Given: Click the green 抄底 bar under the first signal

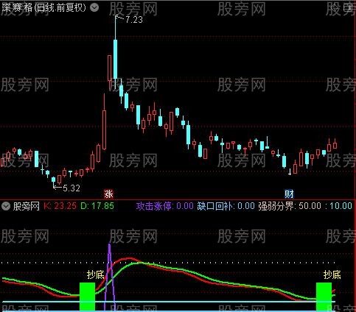Looking at the screenshot, I should tap(87, 297).
